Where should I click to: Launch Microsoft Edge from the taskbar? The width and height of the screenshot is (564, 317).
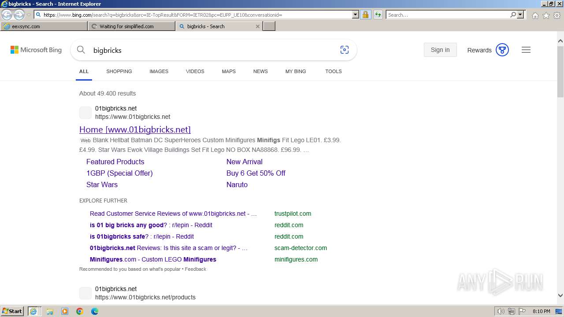[95, 311]
